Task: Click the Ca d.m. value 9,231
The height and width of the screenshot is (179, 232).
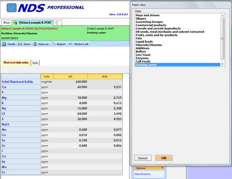Action: (117, 87)
